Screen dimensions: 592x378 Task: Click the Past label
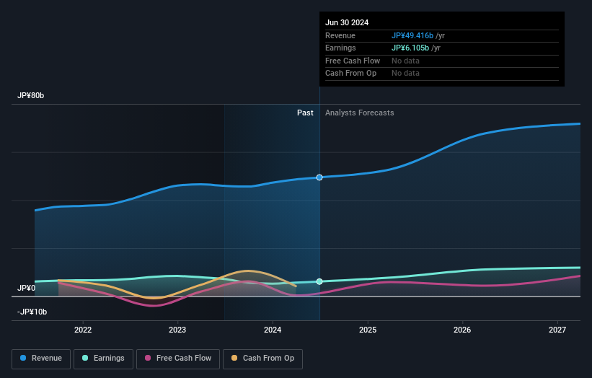tap(305, 113)
